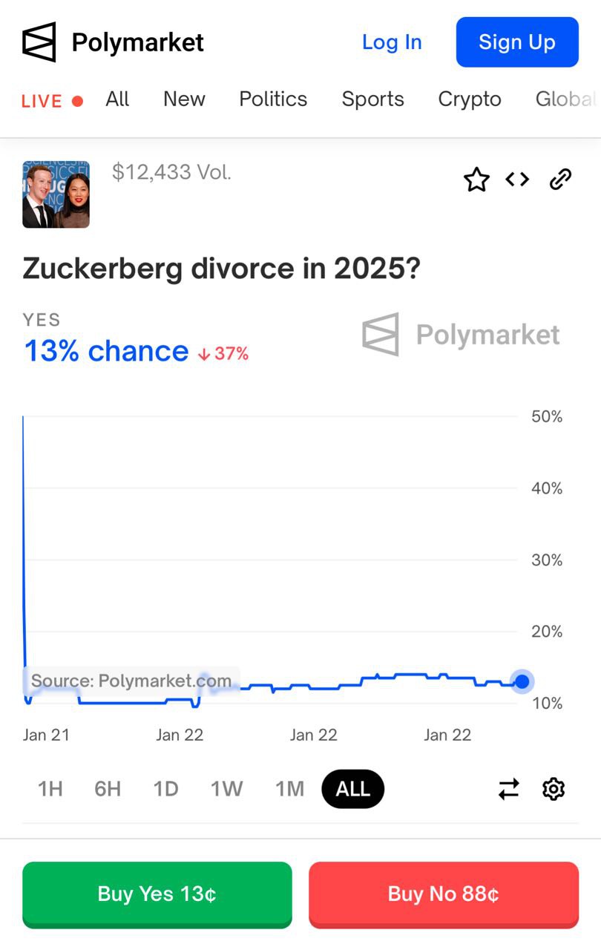The image size is (601, 950).
Task: Choose the 1M chart range
Action: click(x=289, y=789)
